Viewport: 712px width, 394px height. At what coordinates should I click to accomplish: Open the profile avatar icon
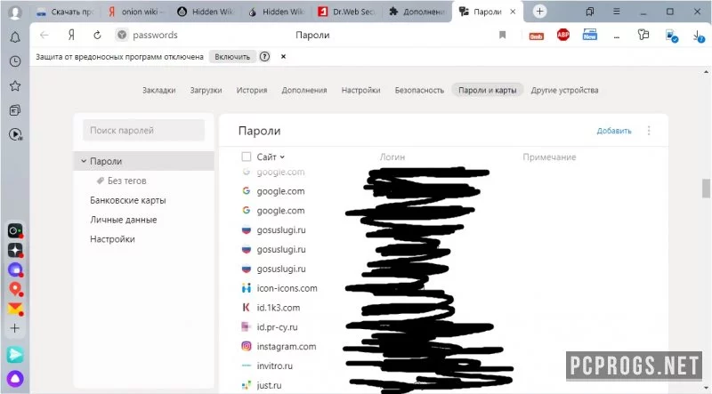[15, 12]
